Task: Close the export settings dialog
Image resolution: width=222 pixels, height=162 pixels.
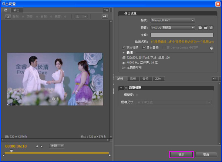Action: point(218,4)
